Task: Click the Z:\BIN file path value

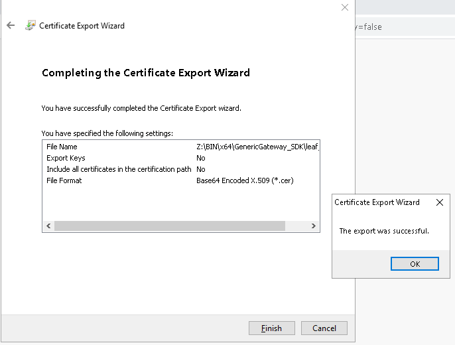Action: tap(258, 147)
